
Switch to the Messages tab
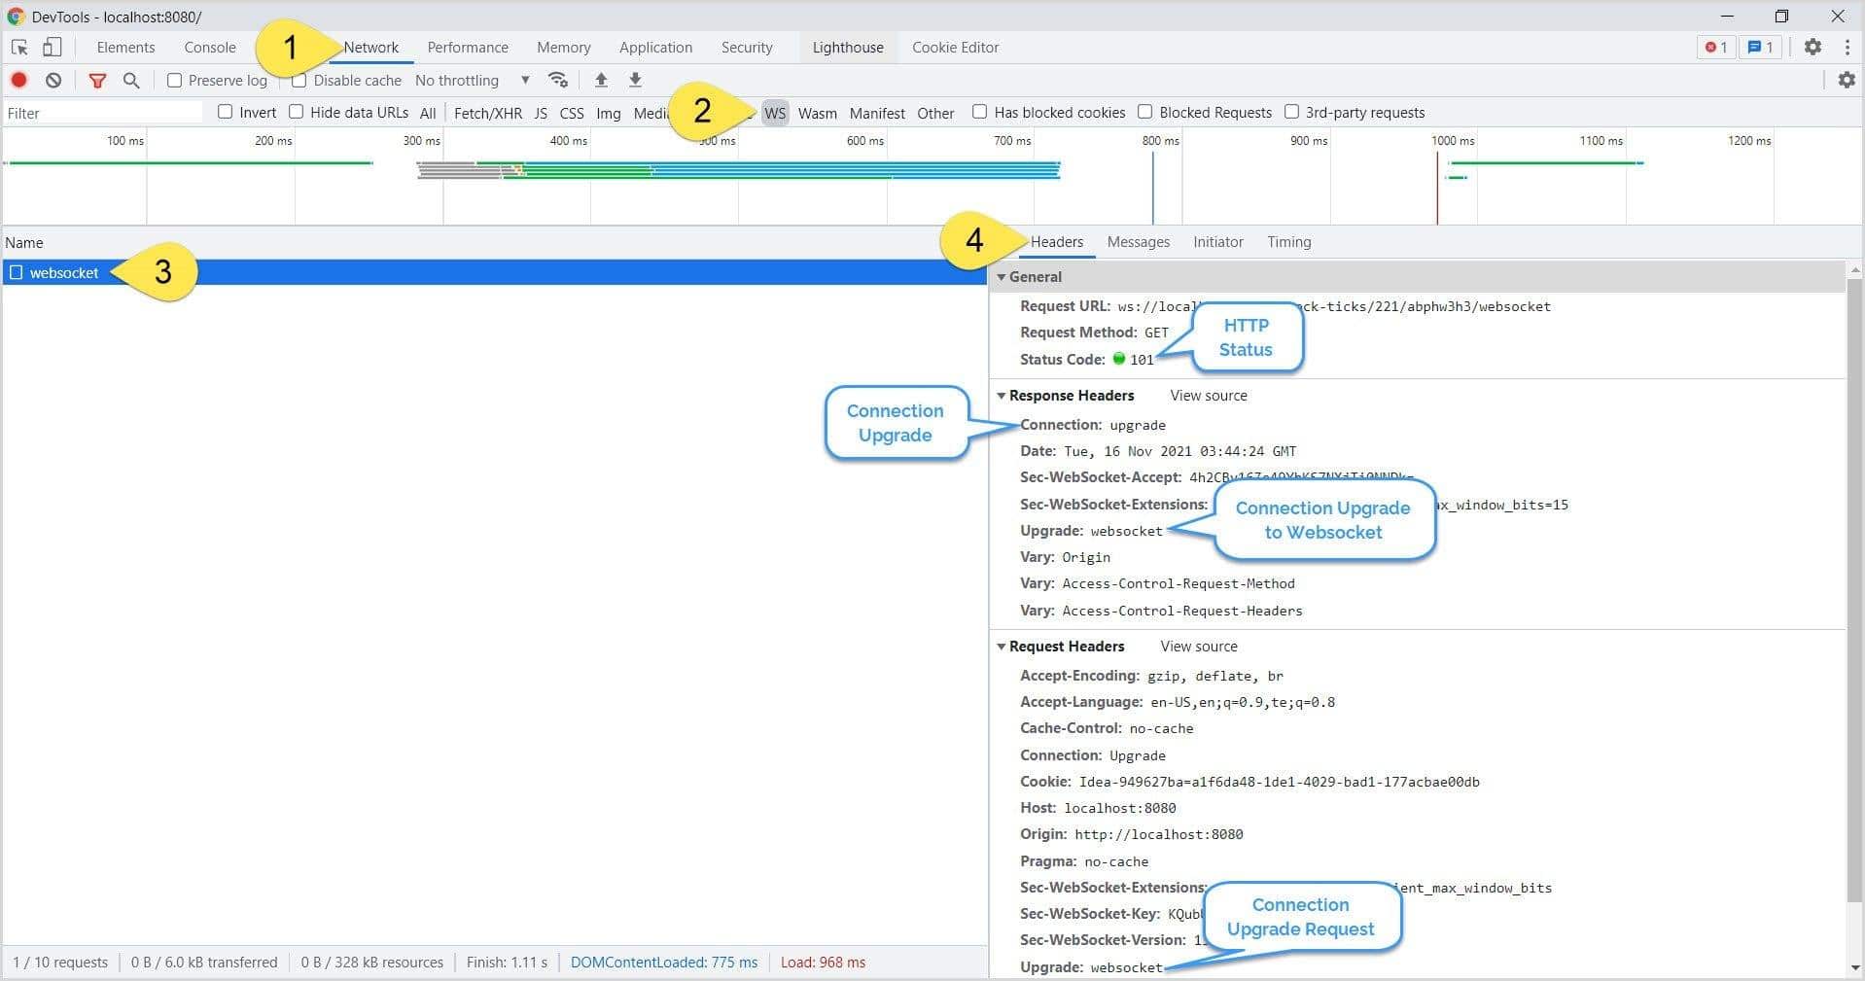point(1138,242)
